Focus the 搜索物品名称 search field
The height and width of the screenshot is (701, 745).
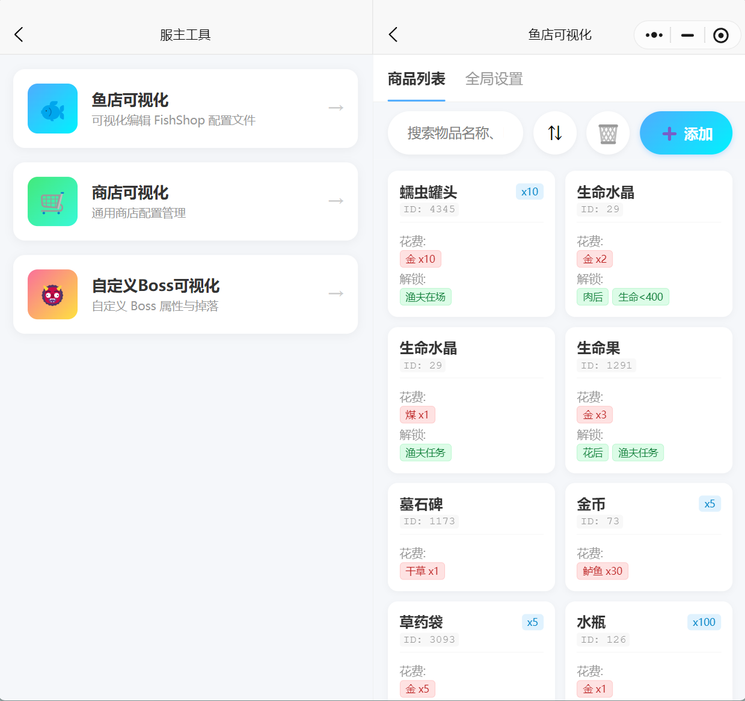click(x=455, y=133)
